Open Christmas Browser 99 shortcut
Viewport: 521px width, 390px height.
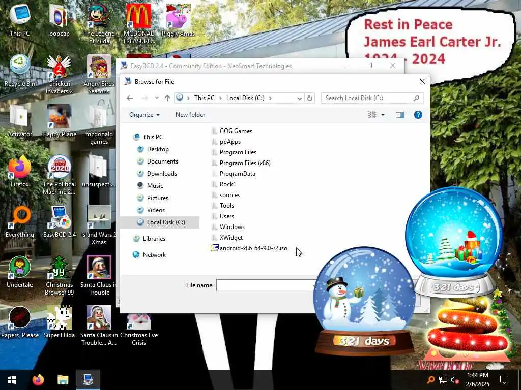pos(59,276)
